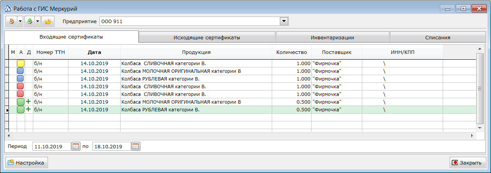Click the period start date field 11.10.2019
This screenshot has width=491, height=173.
tap(51, 146)
